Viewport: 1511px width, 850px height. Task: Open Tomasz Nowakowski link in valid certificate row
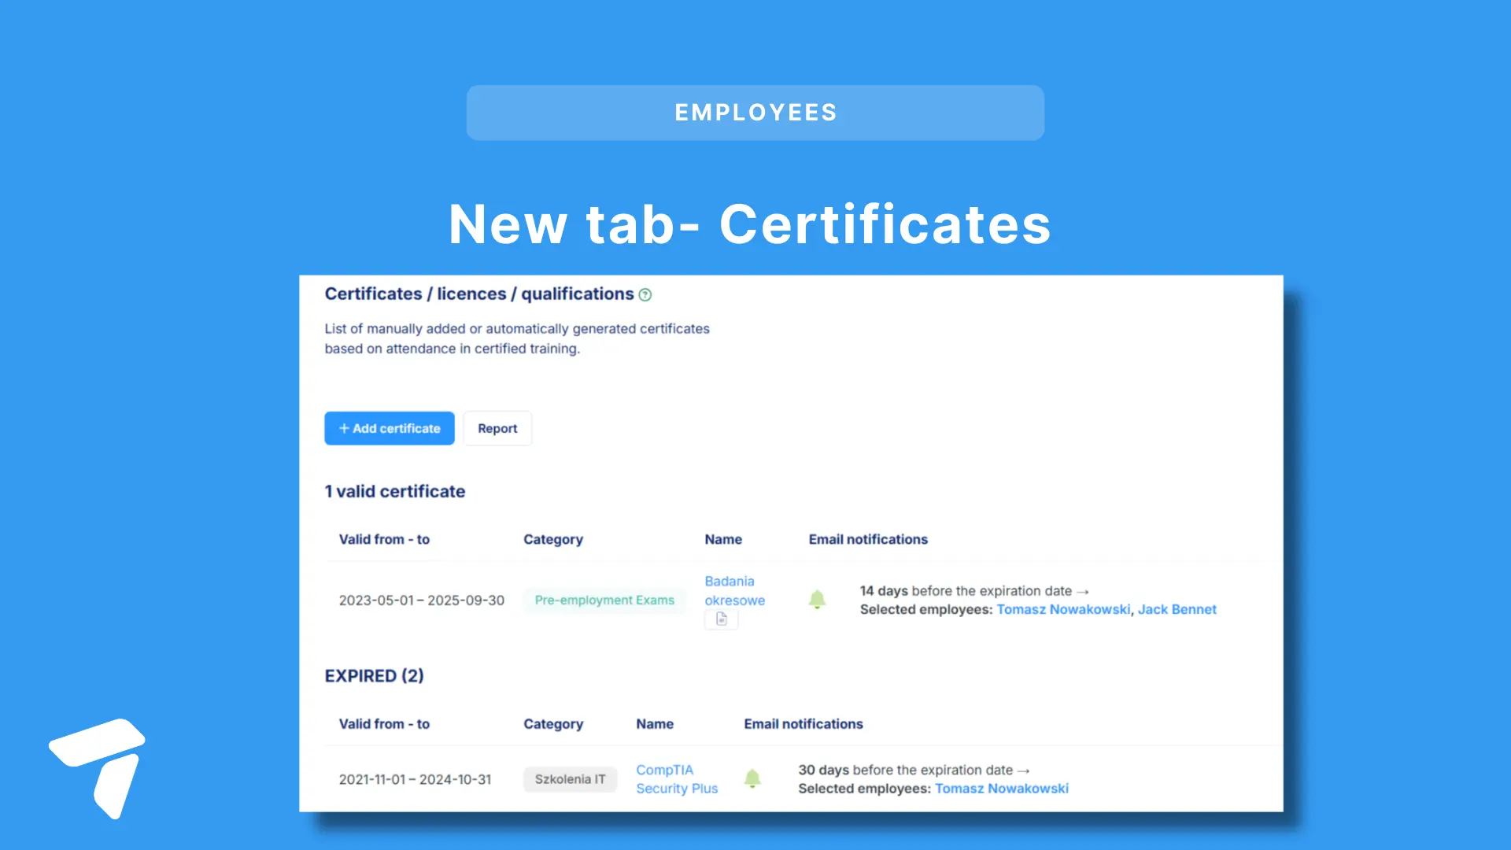coord(1063,609)
